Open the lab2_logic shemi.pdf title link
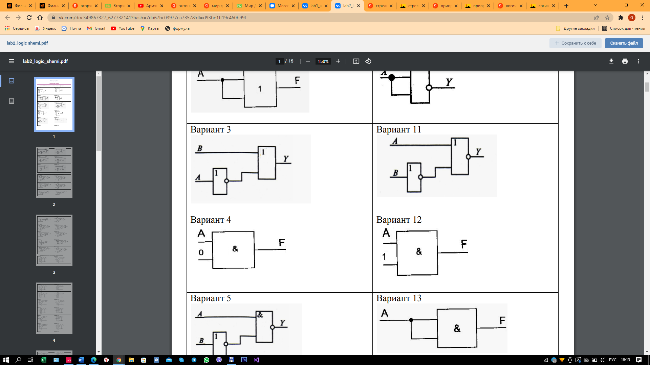The width and height of the screenshot is (650, 365). pyautogui.click(x=27, y=43)
